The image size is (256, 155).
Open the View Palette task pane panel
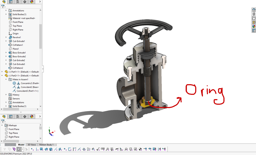tap(254, 22)
